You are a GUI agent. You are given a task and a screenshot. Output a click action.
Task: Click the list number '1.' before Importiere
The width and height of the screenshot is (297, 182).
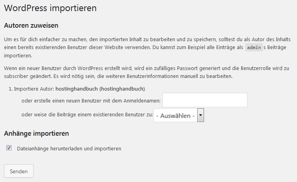[11, 89]
